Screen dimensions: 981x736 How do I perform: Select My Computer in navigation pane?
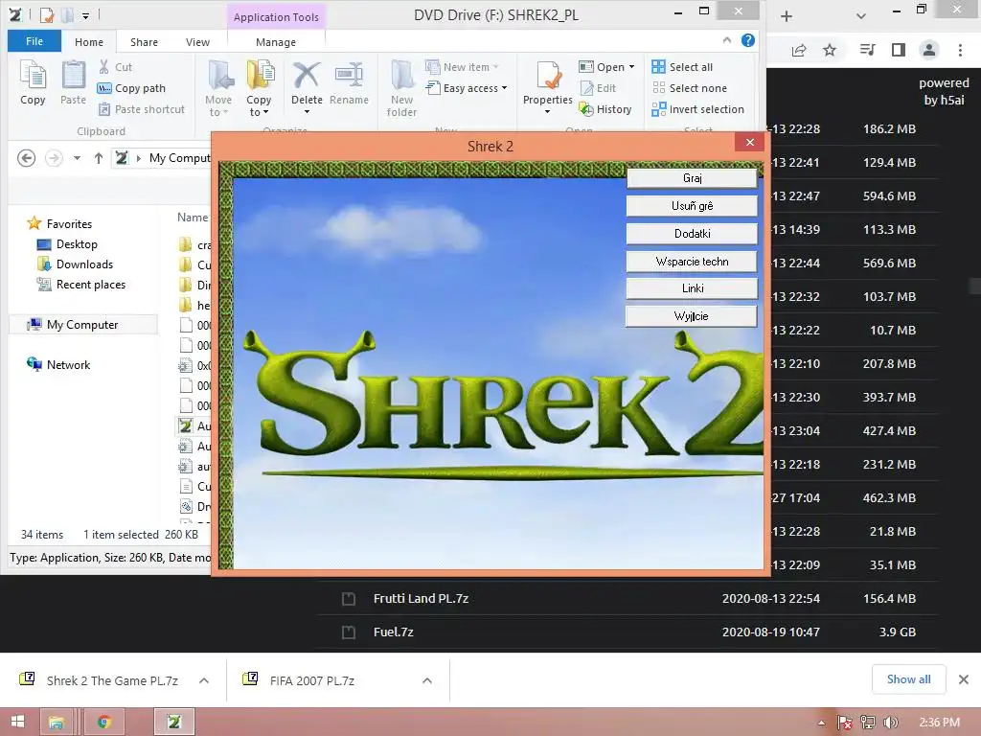pyautogui.click(x=82, y=325)
